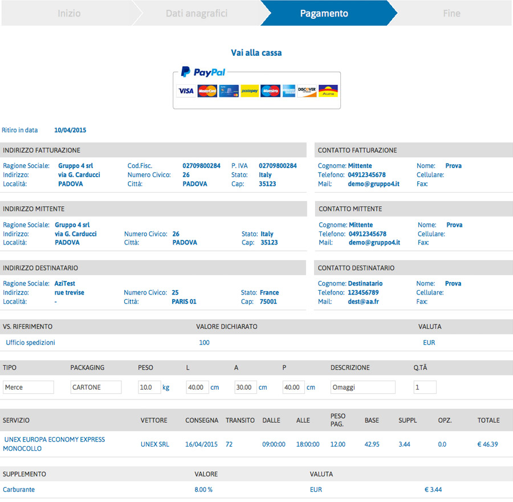Select the Visa card icon
The height and width of the screenshot is (502, 513).
pos(186,91)
